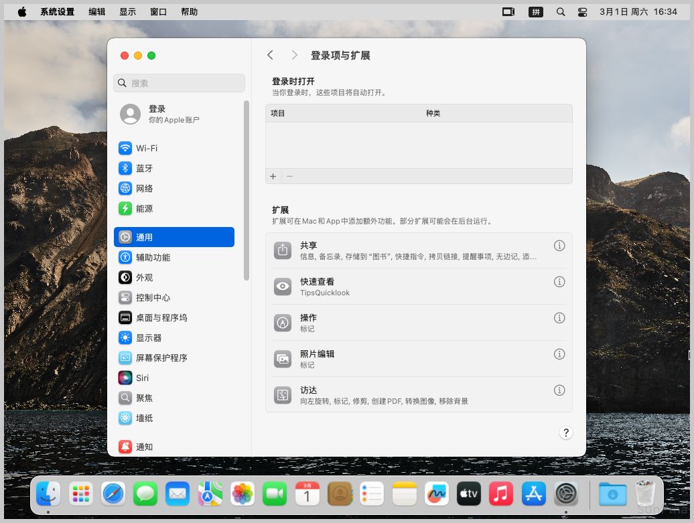Open Wi-Fi settings in the sidebar
The image size is (694, 523).
coord(146,148)
